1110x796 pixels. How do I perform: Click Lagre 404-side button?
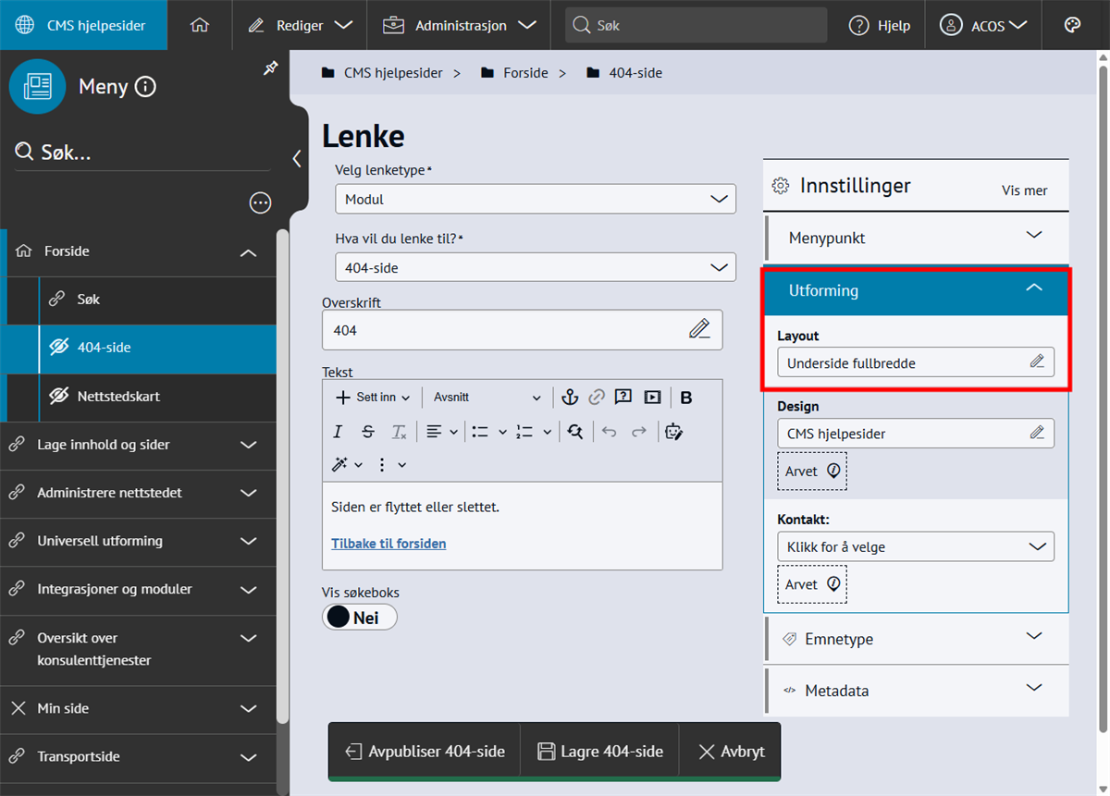coord(600,752)
